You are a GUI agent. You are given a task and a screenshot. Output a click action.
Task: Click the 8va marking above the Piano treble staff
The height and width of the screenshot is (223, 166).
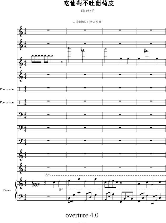coord(47,175)
